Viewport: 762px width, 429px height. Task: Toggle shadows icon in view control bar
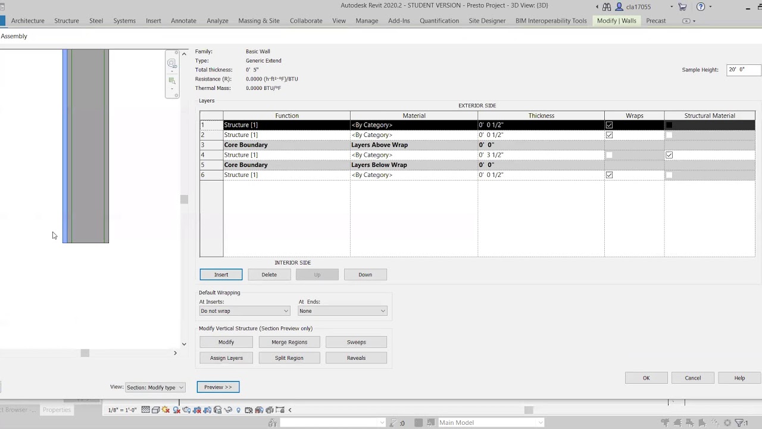[x=177, y=410]
